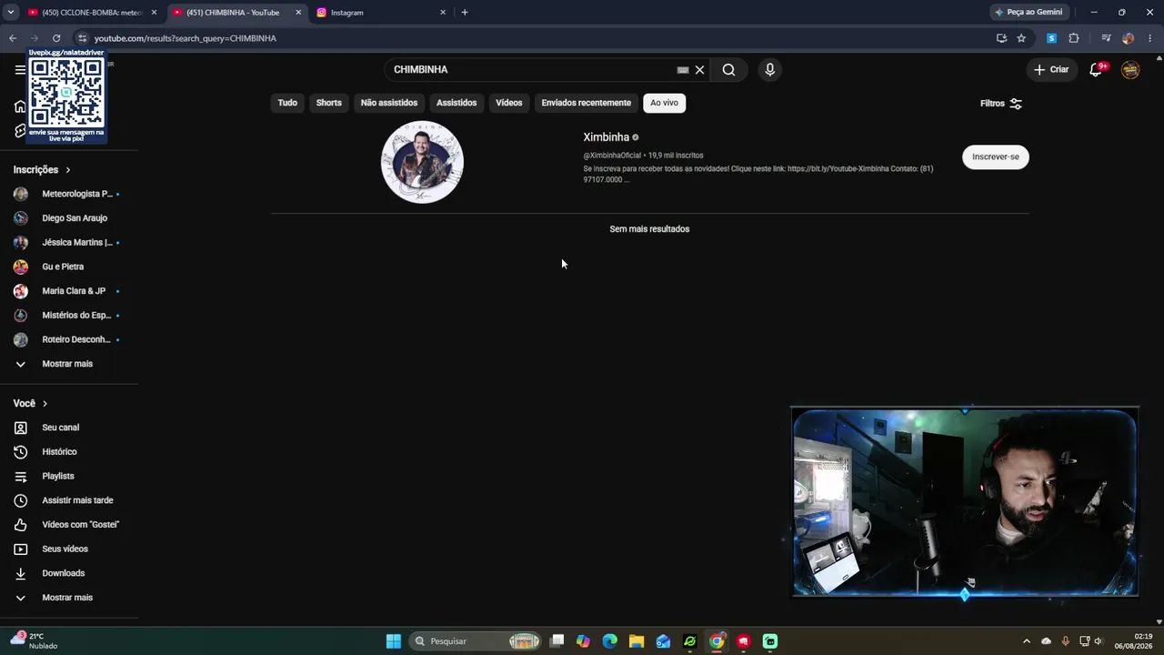Open the tab search dropdown arrow
Screen dimensions: 1164x655
(10, 13)
